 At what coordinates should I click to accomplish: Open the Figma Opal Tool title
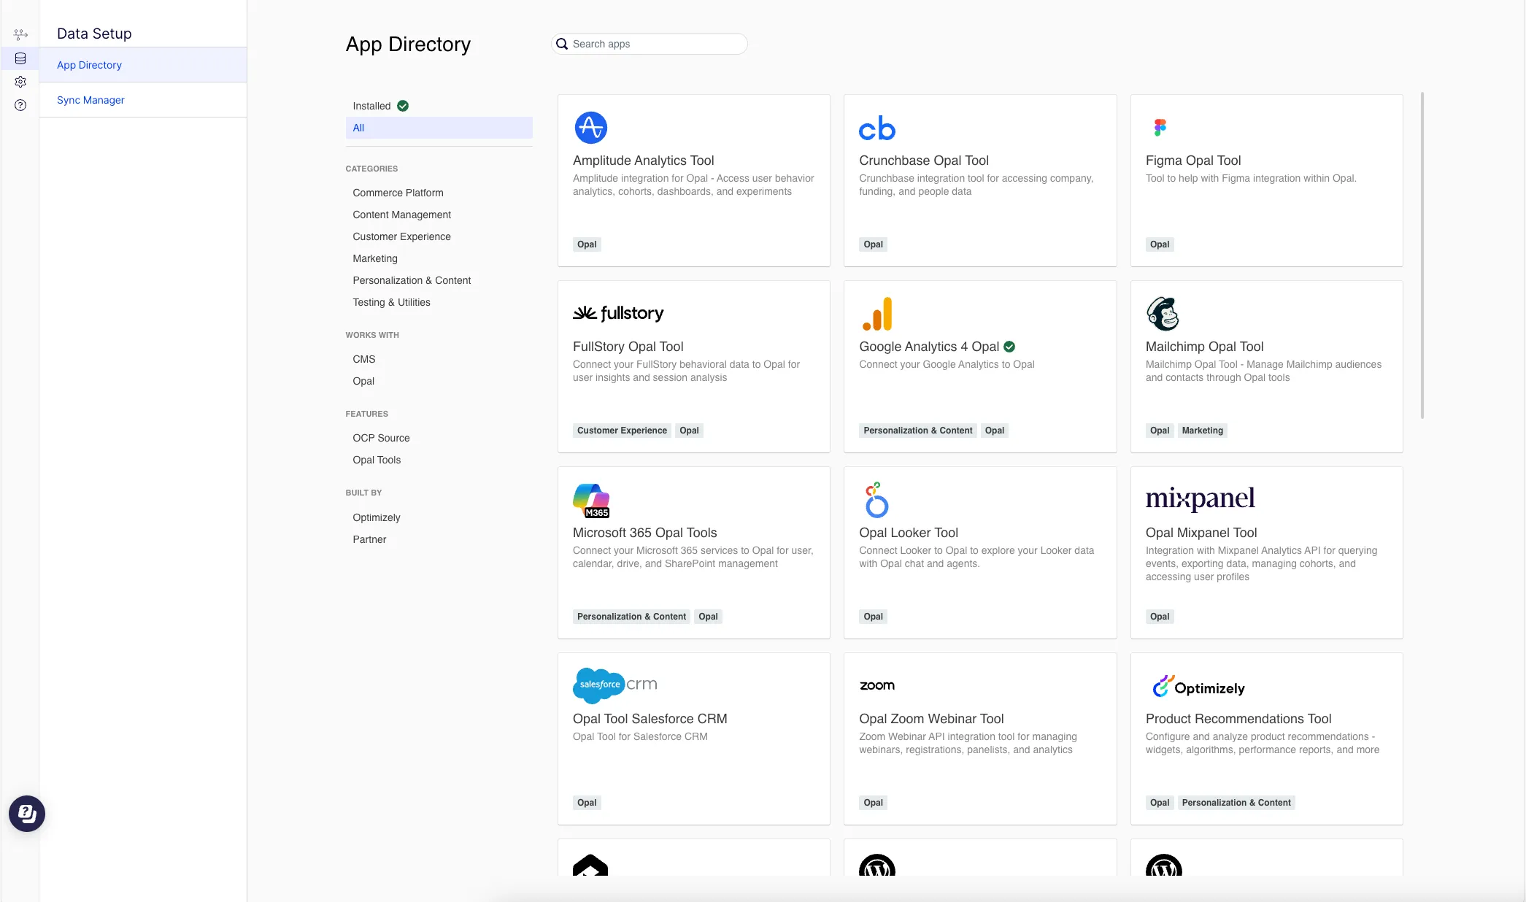click(x=1193, y=161)
